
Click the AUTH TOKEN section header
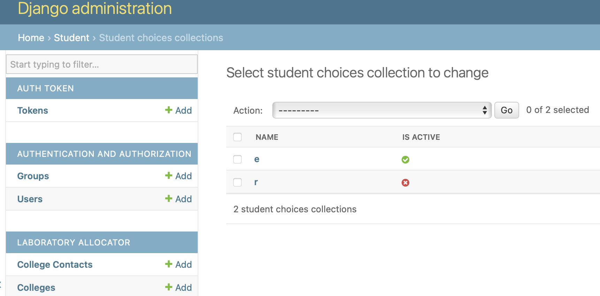102,88
